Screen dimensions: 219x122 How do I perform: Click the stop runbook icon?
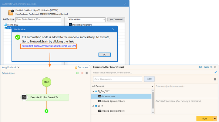(x=82, y=73)
